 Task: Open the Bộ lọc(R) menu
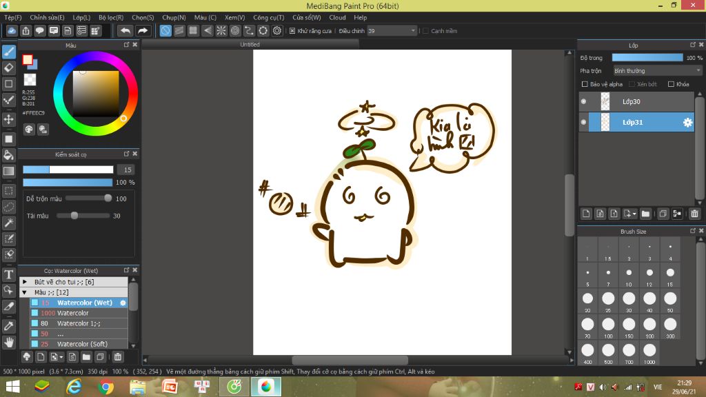click(111, 17)
